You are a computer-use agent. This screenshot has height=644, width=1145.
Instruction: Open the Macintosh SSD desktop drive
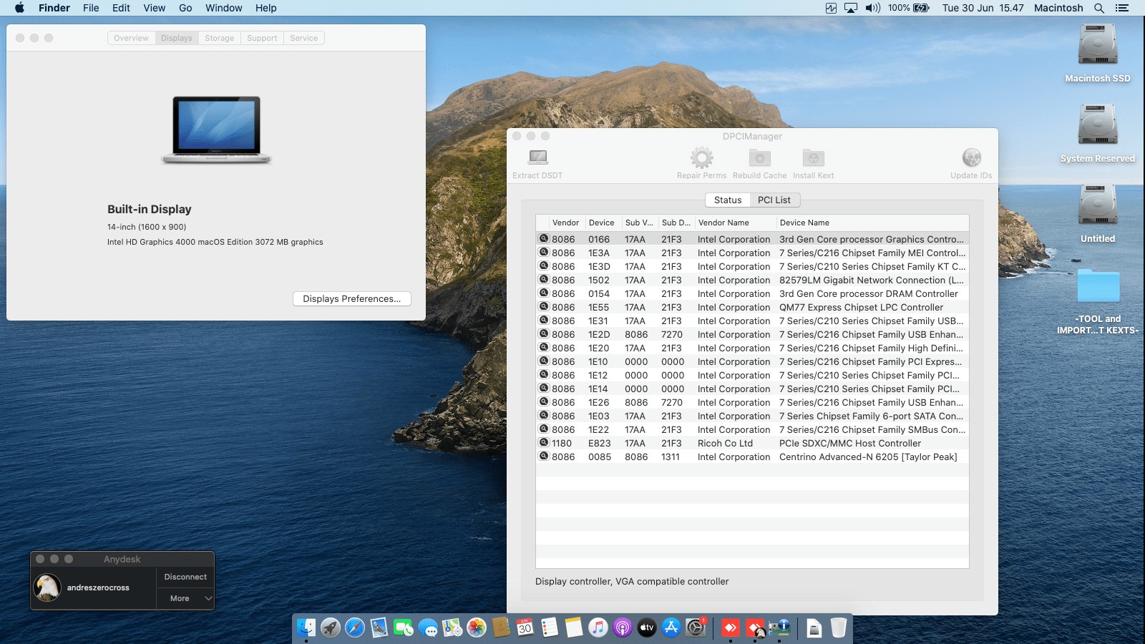click(x=1097, y=46)
